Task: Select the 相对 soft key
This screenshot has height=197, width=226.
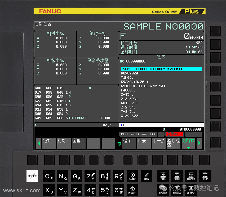Action: click(x=64, y=143)
